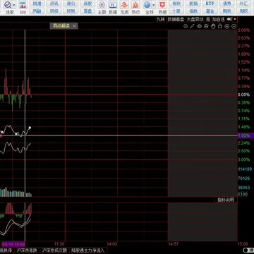Click the 九转 indicator link
The image size is (254, 254).
(161, 19)
